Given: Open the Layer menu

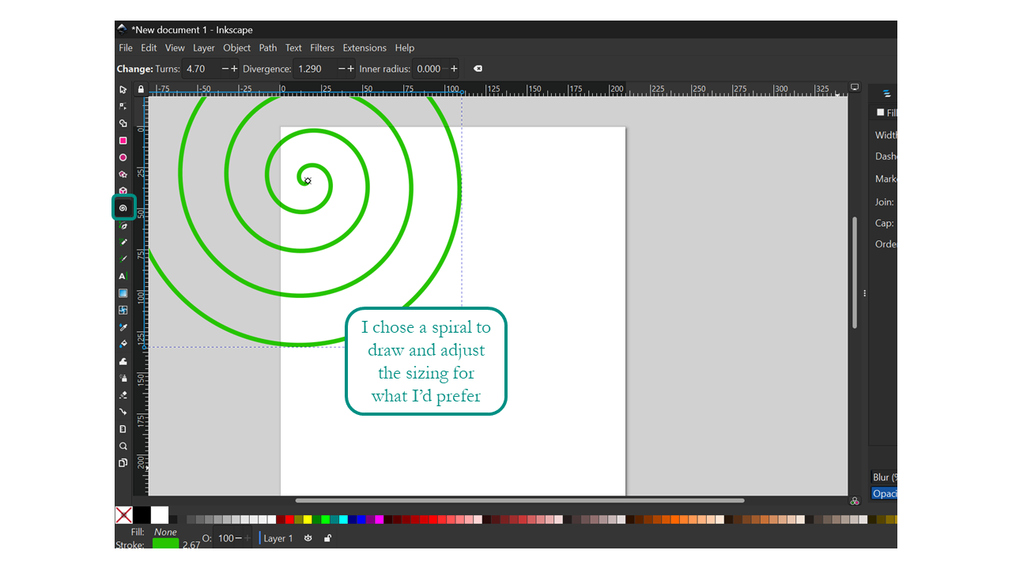Looking at the screenshot, I should tap(204, 47).
